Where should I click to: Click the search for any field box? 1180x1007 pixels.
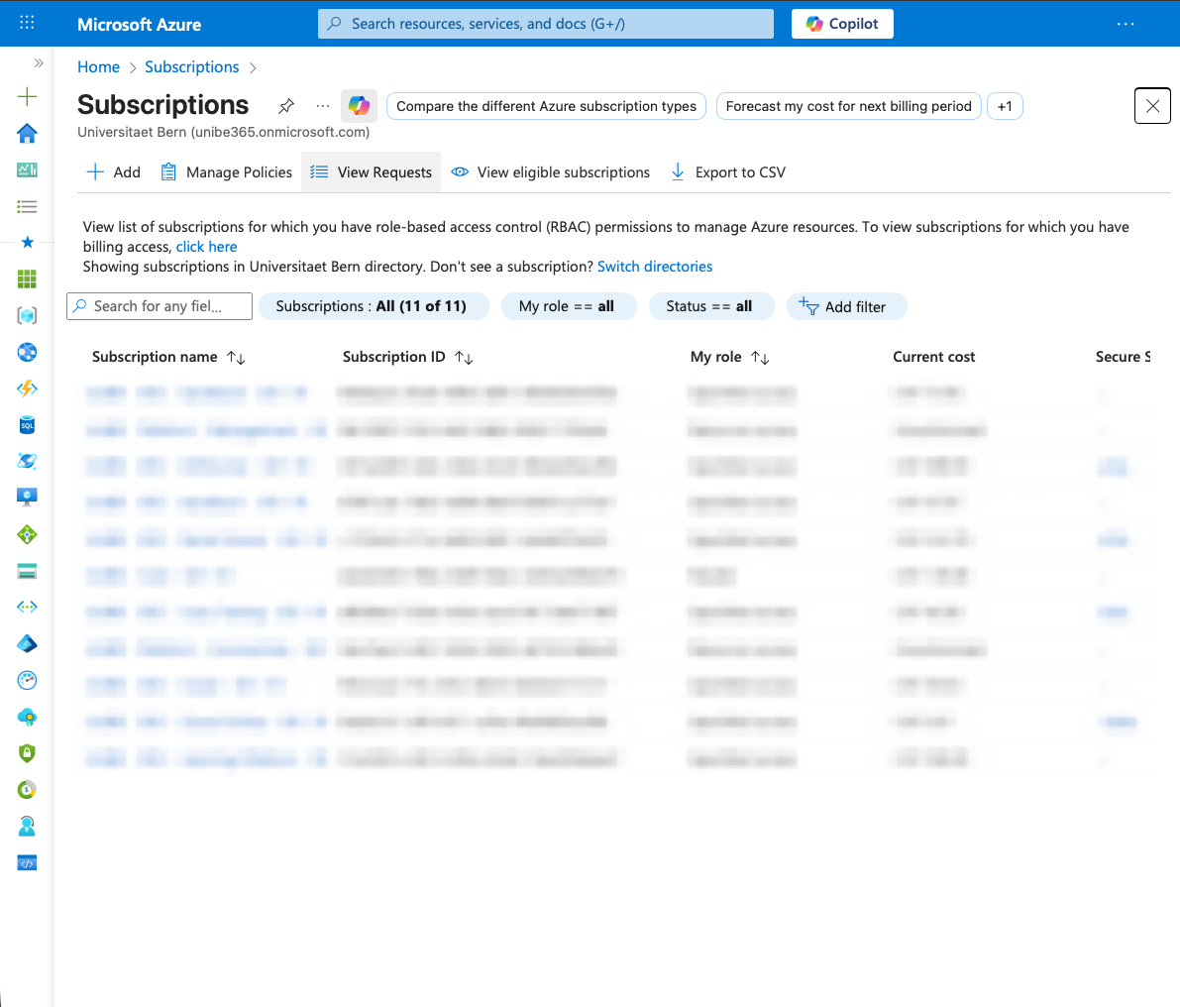[x=160, y=306]
